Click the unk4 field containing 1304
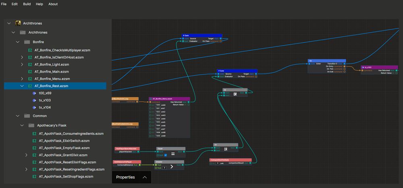Viewport: 403px width, 188px height. 158,119
